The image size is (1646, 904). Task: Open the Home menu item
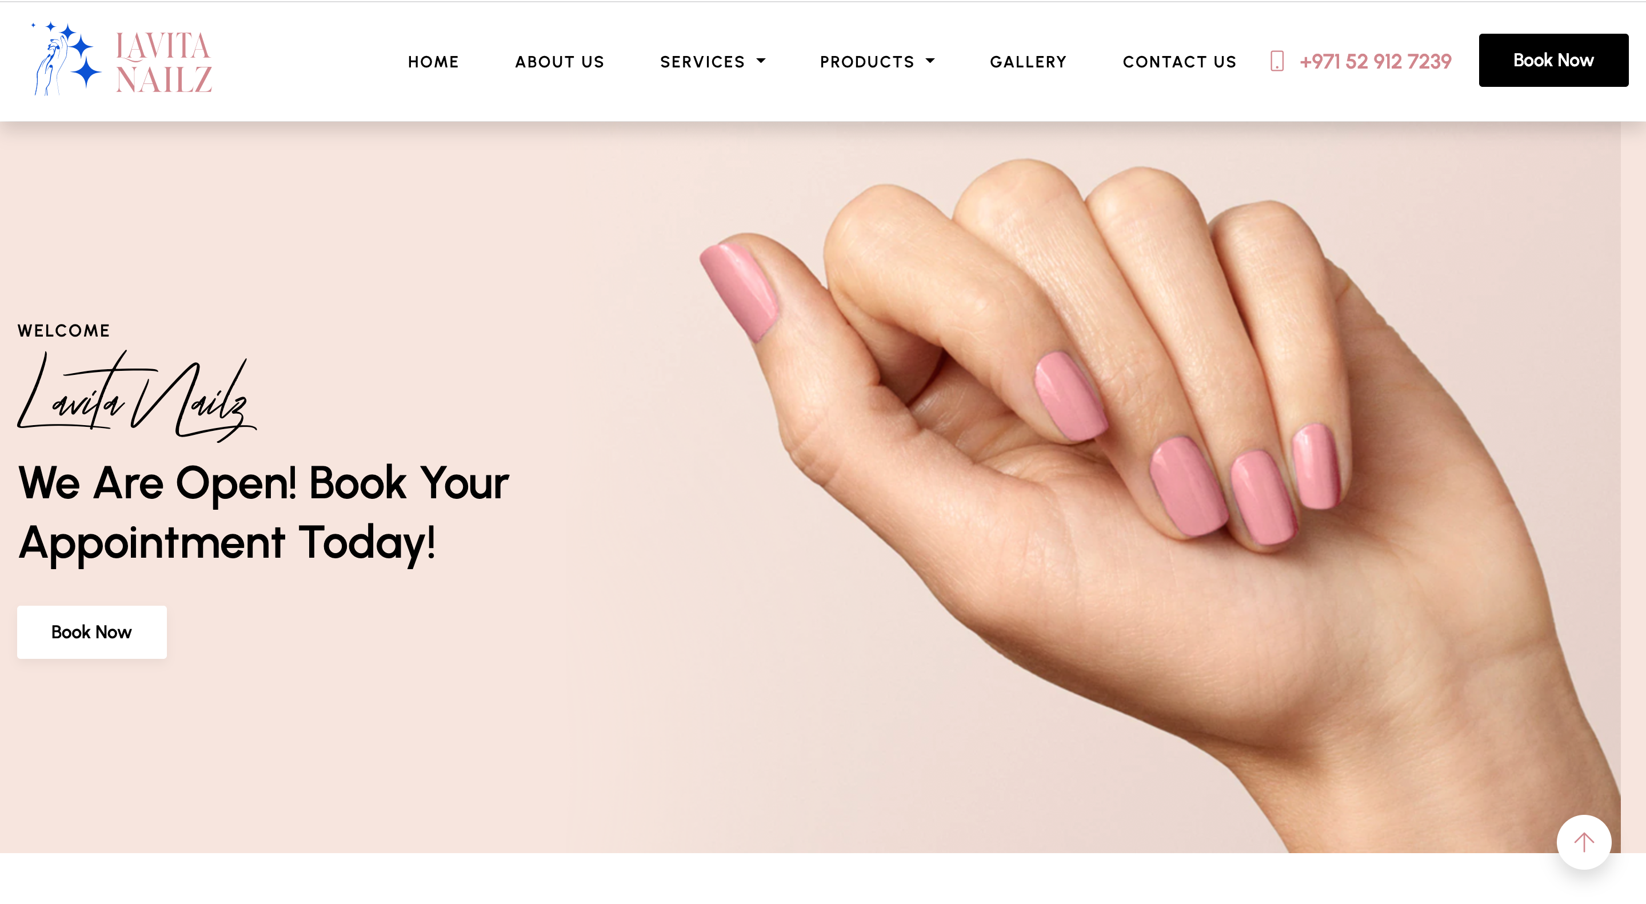[433, 62]
